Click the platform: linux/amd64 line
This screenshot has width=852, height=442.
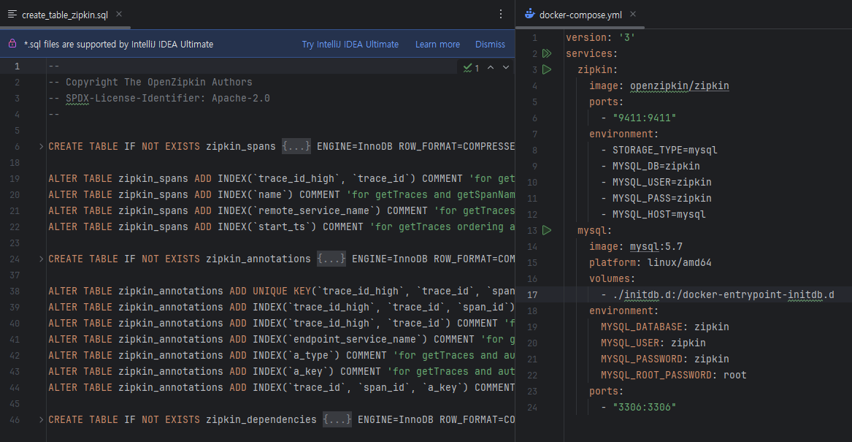(650, 262)
